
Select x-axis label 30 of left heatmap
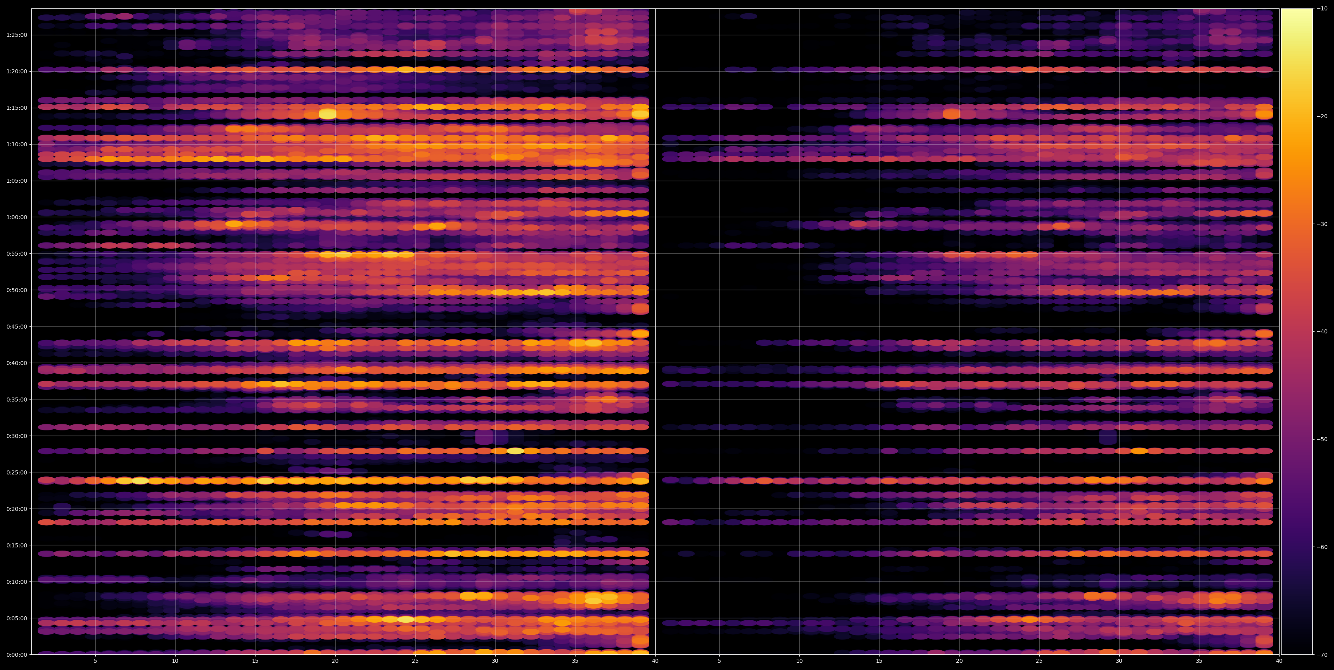495,661
